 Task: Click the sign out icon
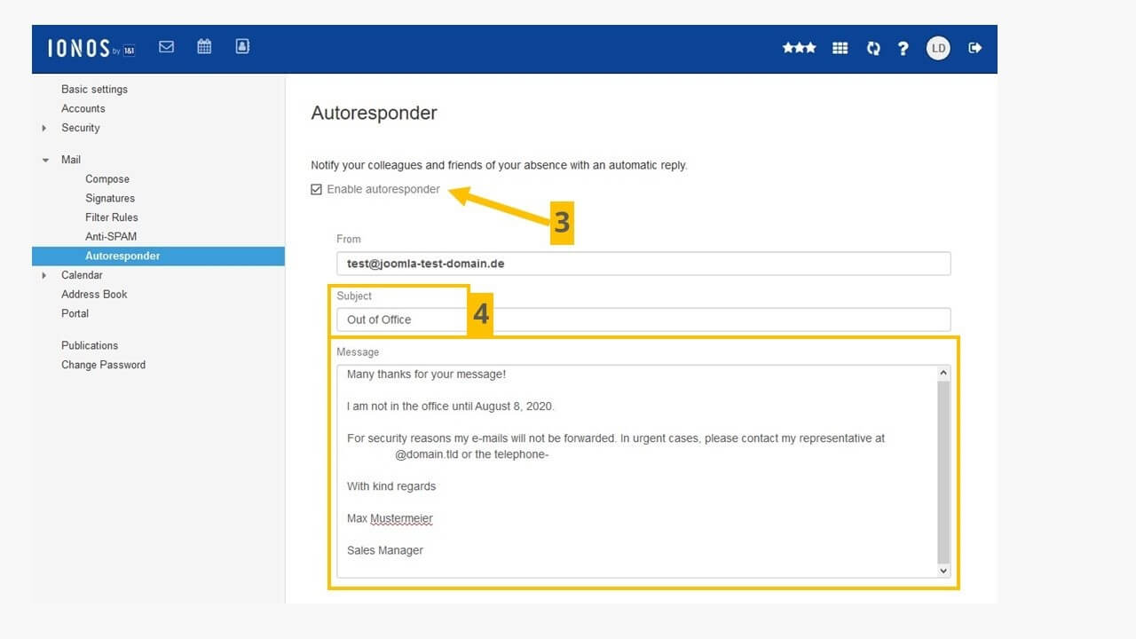click(974, 48)
